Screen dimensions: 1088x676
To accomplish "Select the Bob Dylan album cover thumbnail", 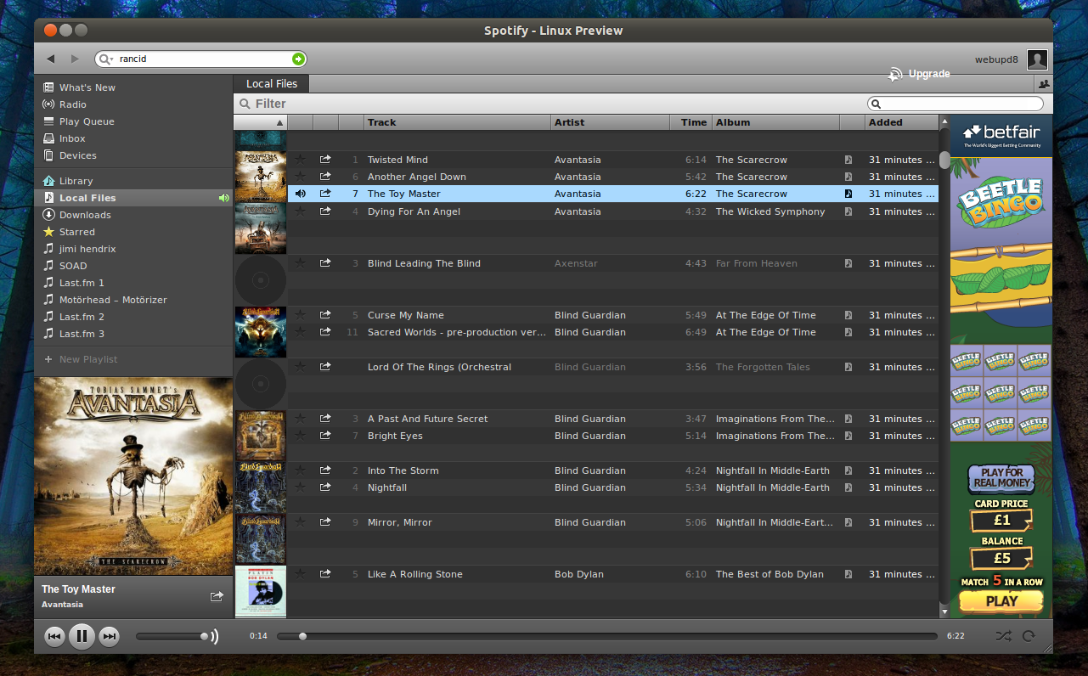I will pyautogui.click(x=261, y=590).
